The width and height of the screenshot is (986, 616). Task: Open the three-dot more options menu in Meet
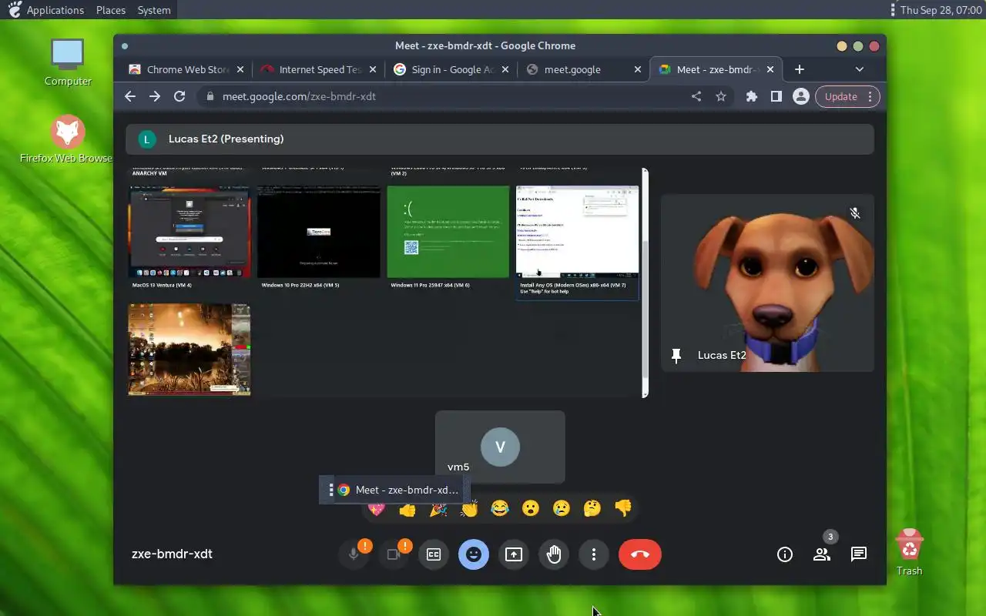click(x=594, y=554)
